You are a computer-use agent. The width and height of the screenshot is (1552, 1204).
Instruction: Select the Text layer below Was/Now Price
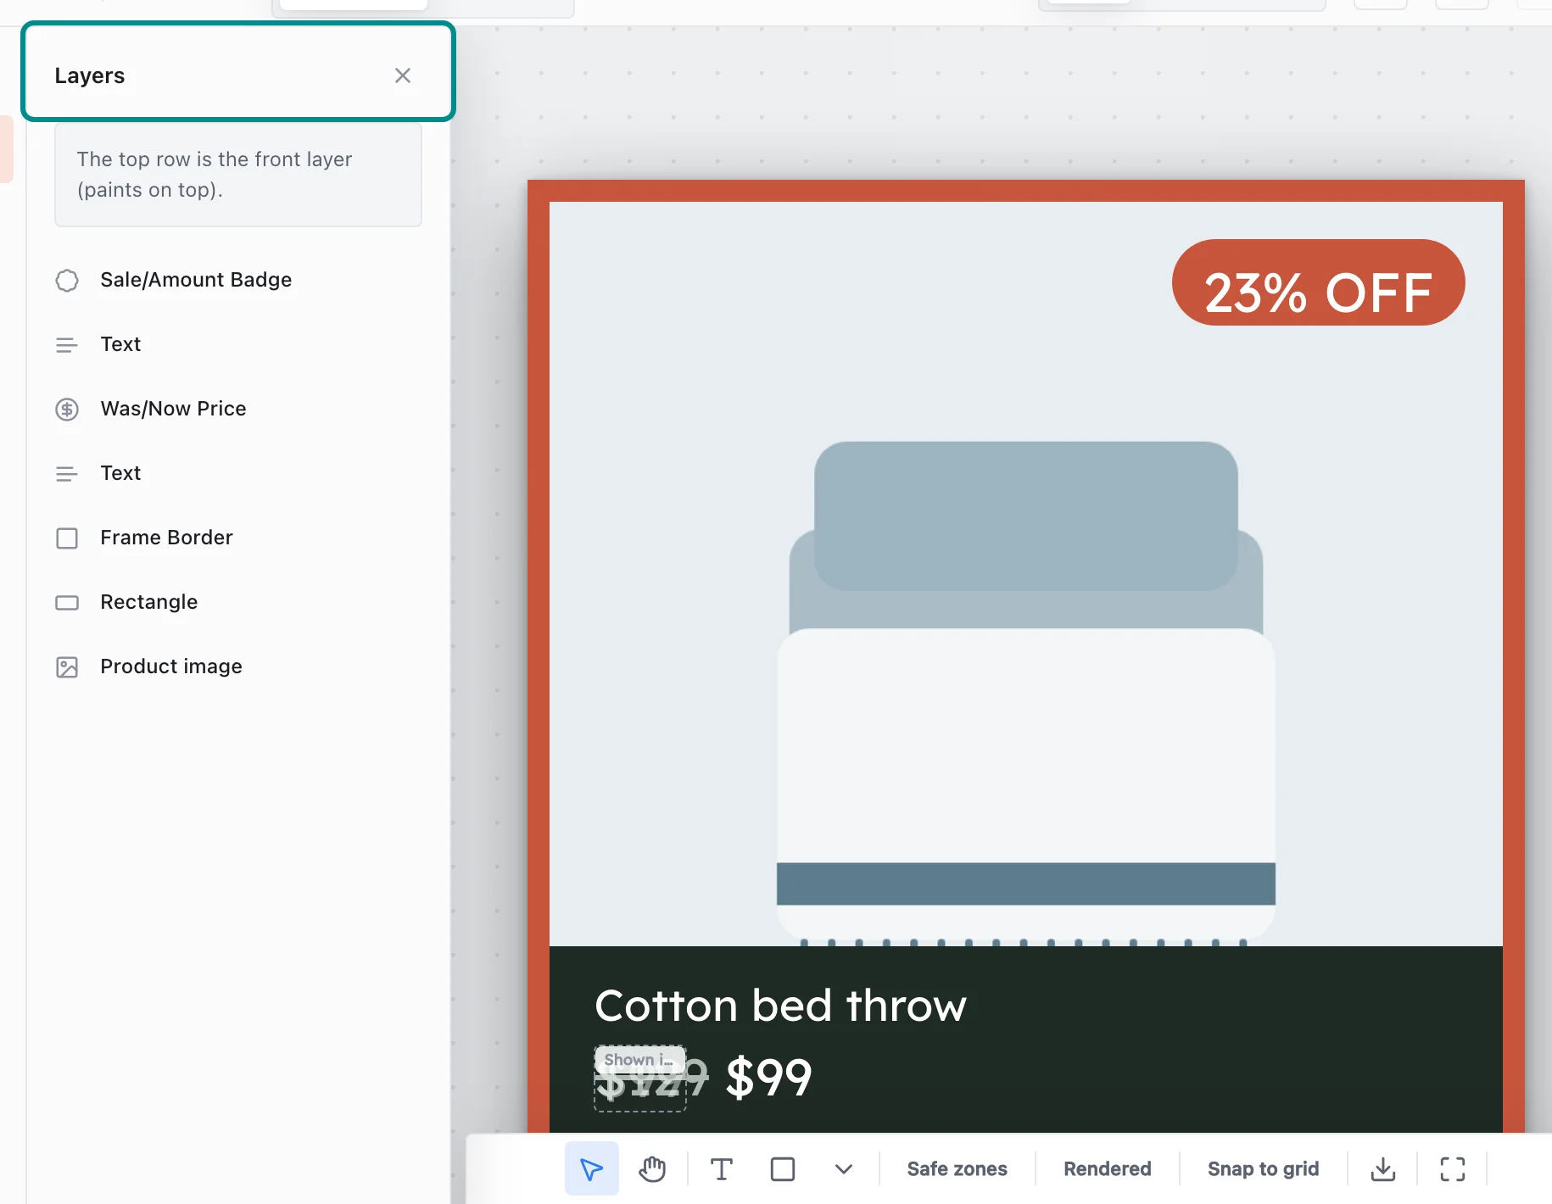[237, 473]
